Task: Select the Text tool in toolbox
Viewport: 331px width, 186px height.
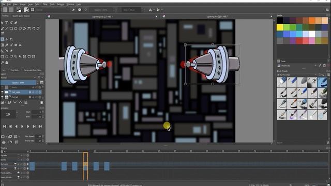Action: point(7,23)
